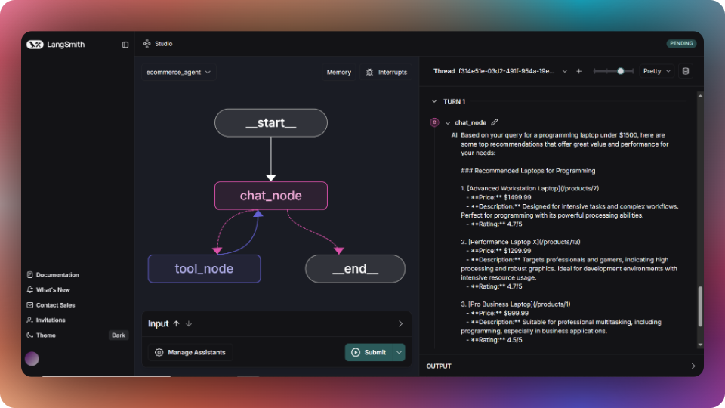Select the __end__ graph node

point(355,269)
